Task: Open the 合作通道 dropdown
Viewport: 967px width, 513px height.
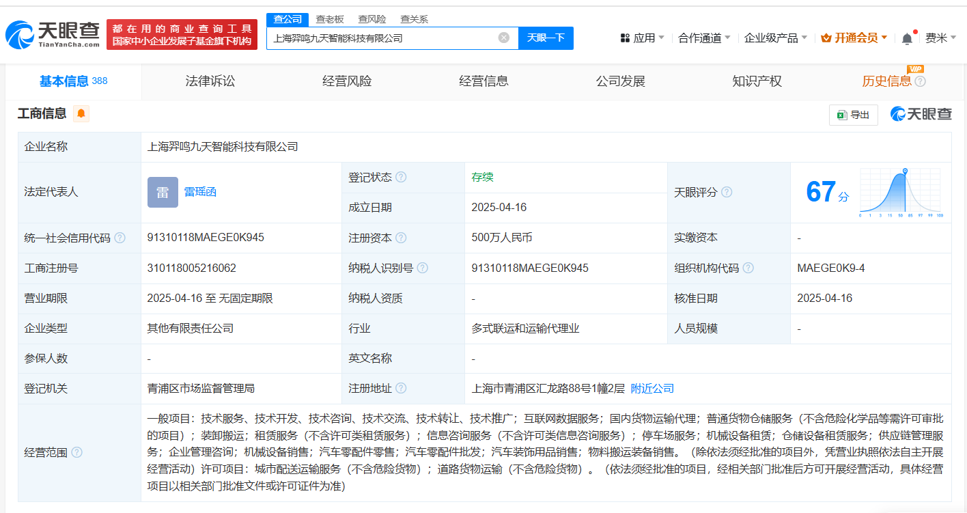Action: [704, 38]
